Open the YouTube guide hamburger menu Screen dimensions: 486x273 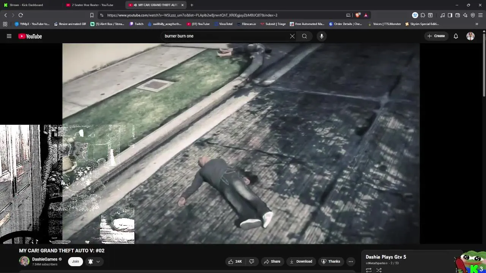click(9, 36)
